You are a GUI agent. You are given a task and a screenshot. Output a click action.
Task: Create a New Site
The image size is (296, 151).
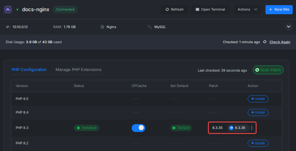tap(279, 9)
